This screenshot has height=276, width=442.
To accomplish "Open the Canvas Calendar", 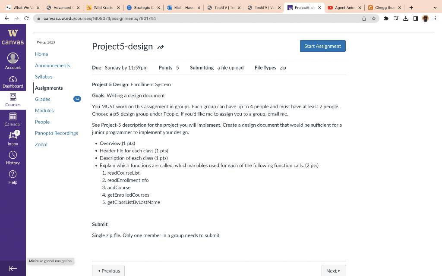I will click(x=13, y=119).
